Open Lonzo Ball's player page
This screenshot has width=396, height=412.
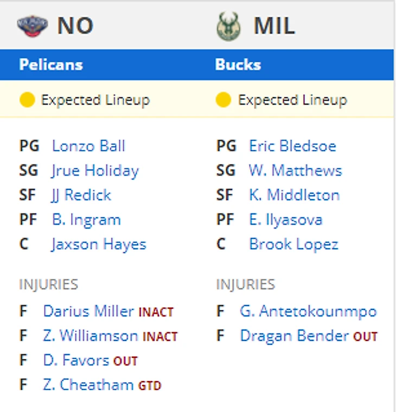pyautogui.click(x=88, y=146)
